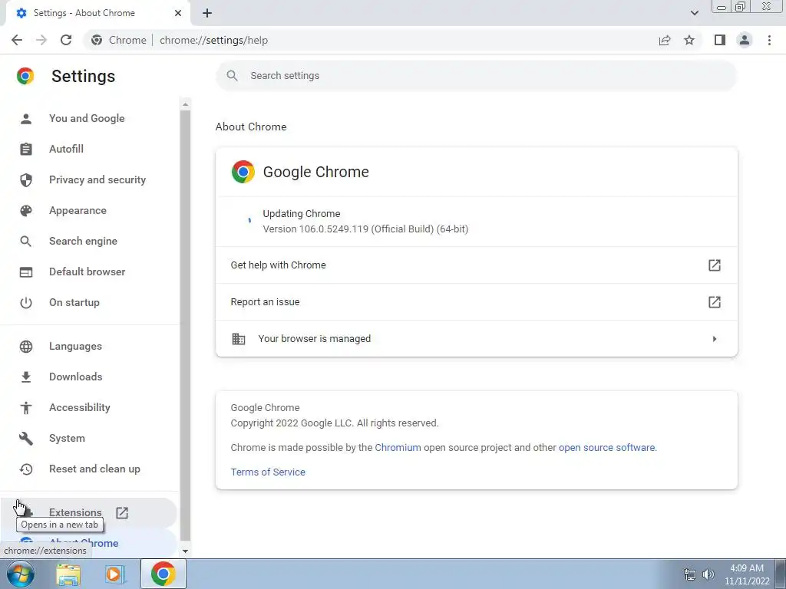
Task: Open the three-dot Chrome menu
Action: pos(769,40)
